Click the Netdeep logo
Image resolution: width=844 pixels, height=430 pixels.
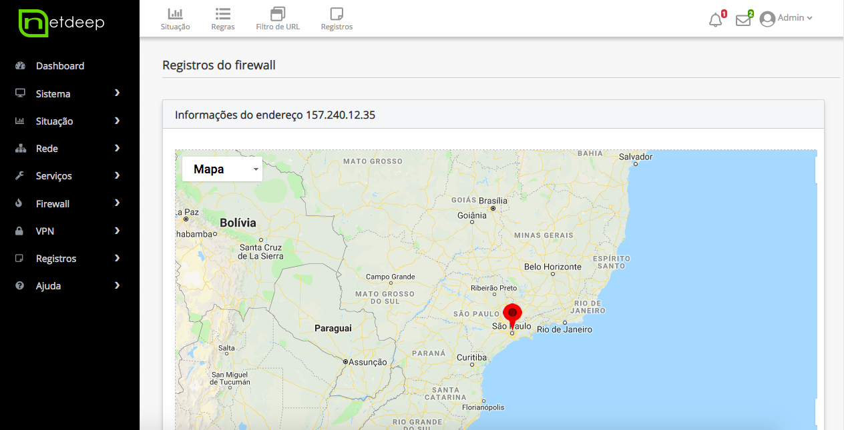click(x=61, y=22)
